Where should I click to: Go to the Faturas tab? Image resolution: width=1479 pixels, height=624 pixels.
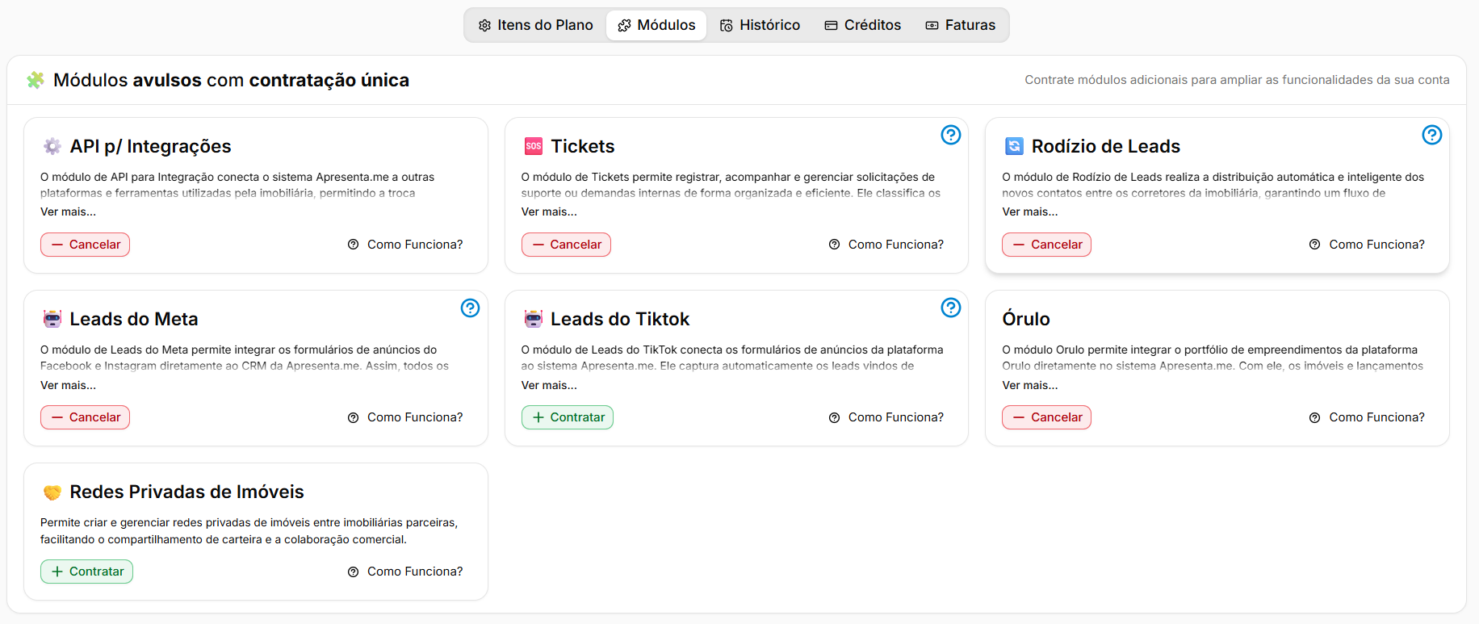[x=961, y=25]
